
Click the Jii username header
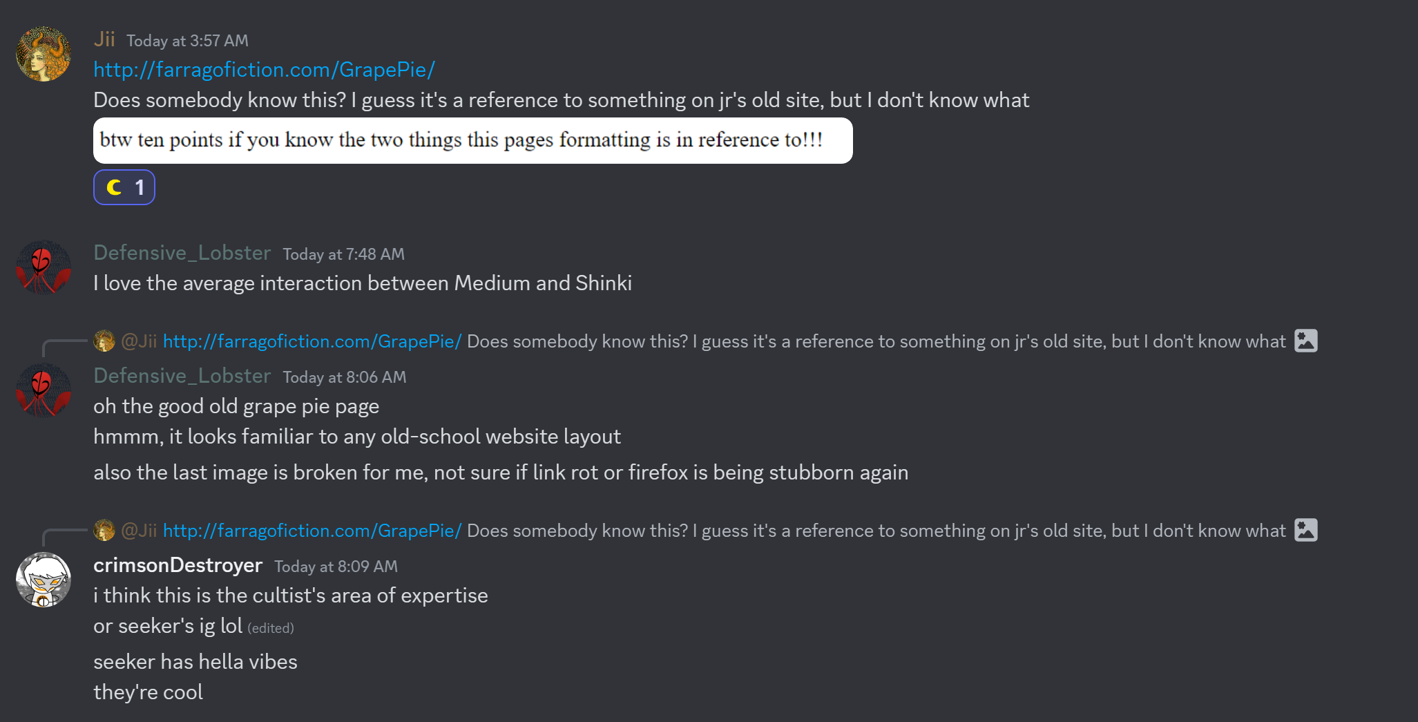104,39
